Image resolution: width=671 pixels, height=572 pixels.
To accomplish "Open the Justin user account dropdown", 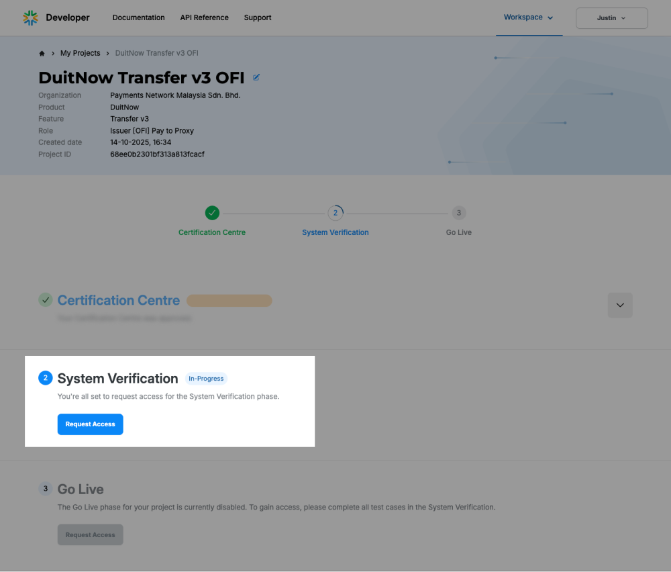I will click(611, 18).
